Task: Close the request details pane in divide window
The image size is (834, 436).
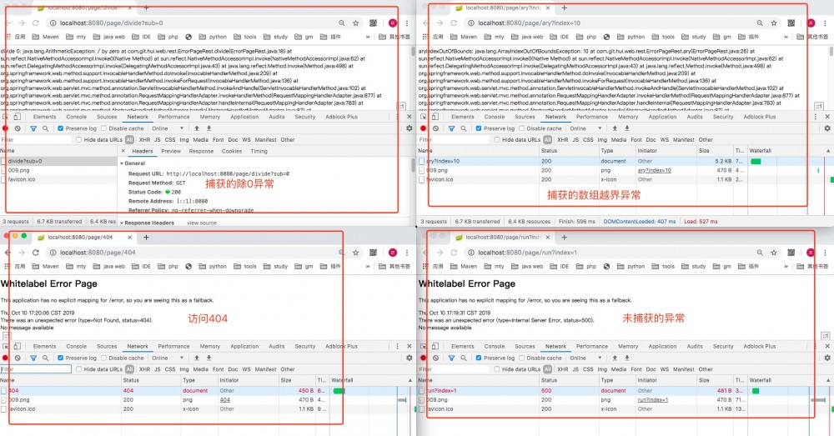Action: coord(123,151)
